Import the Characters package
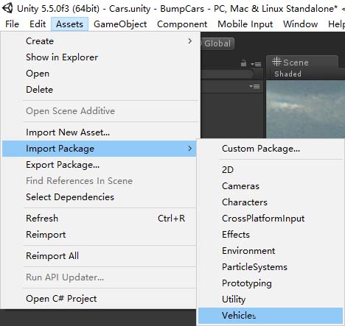 coord(271,202)
